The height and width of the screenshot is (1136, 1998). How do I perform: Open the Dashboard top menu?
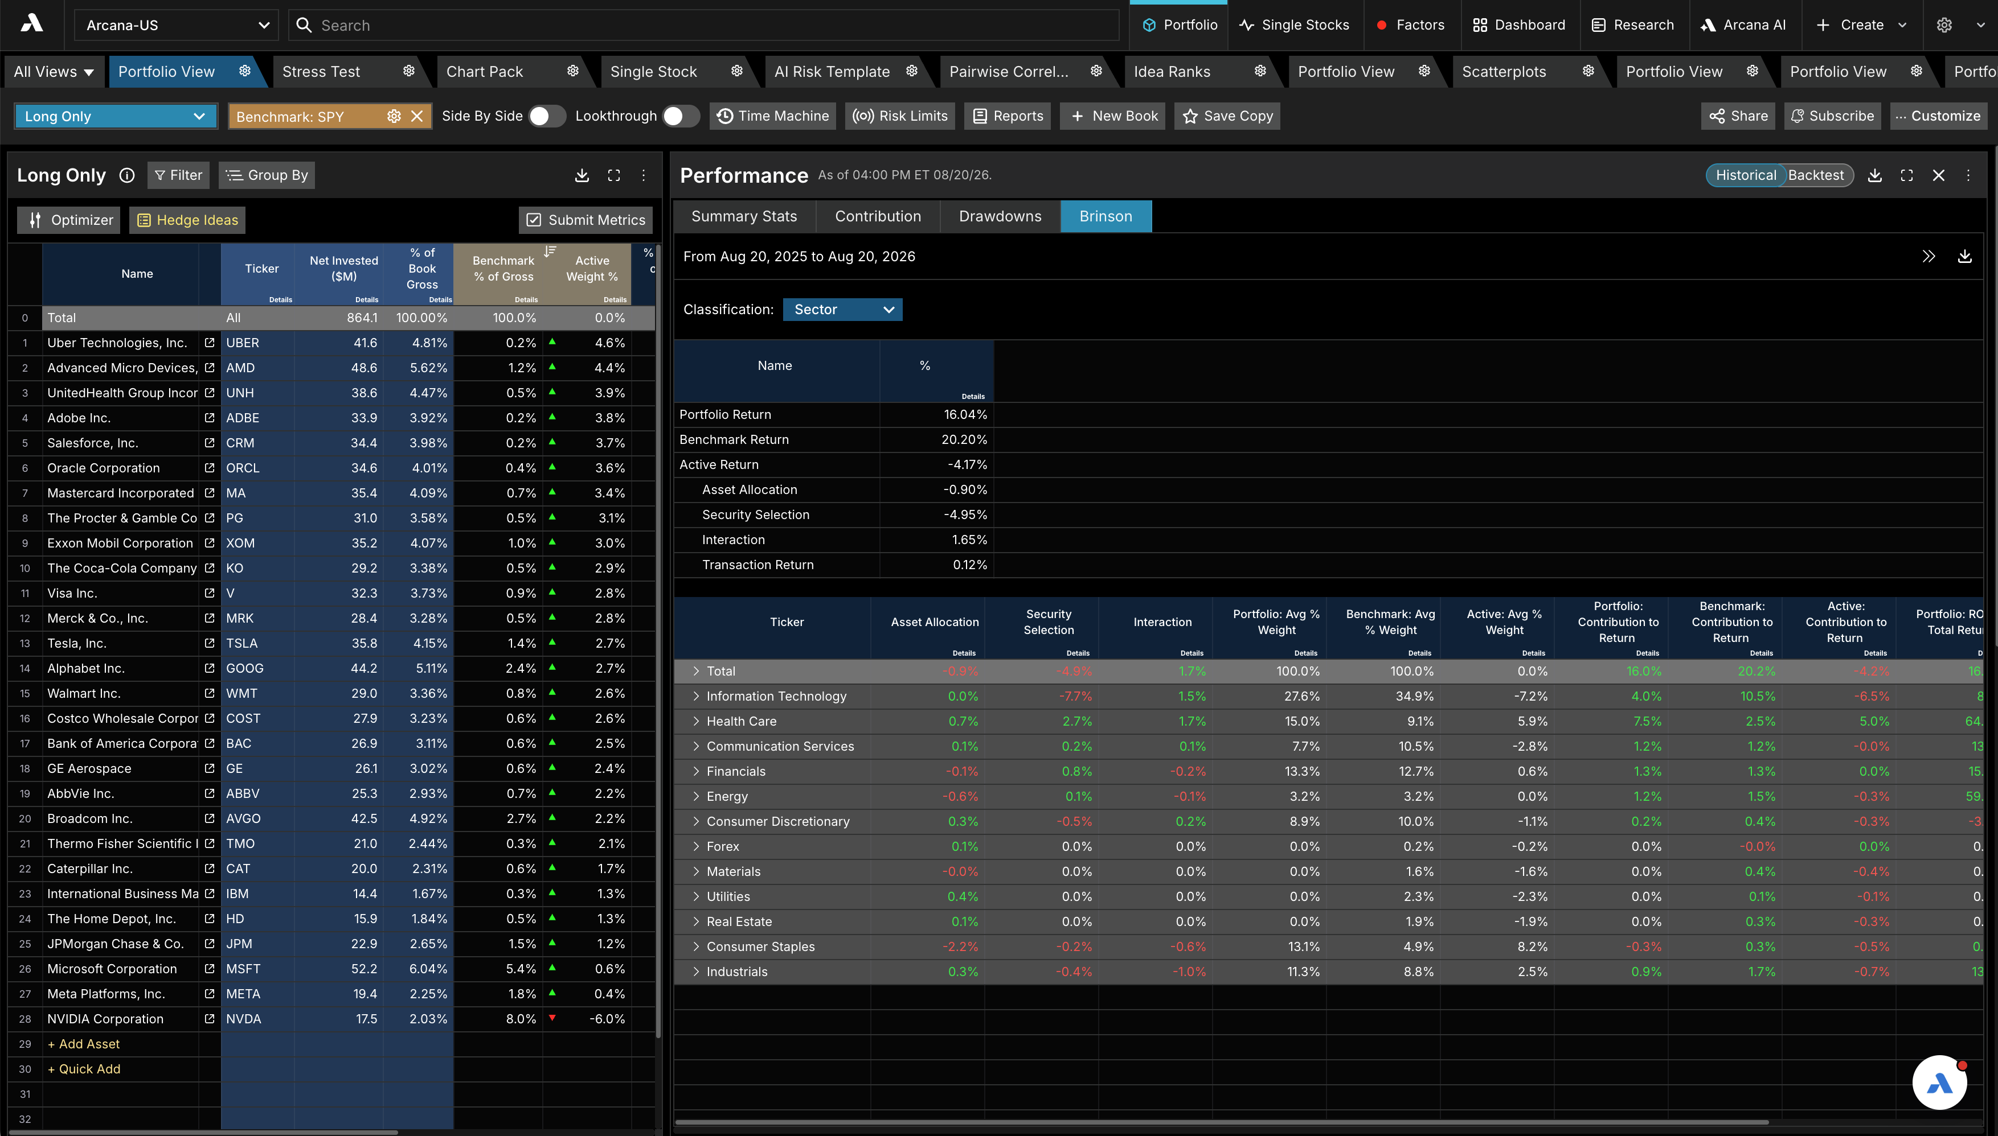click(x=1518, y=25)
